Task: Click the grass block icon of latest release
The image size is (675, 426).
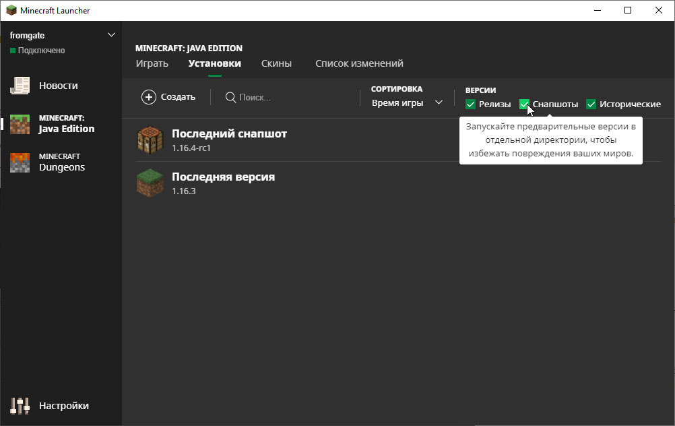Action: [x=150, y=183]
